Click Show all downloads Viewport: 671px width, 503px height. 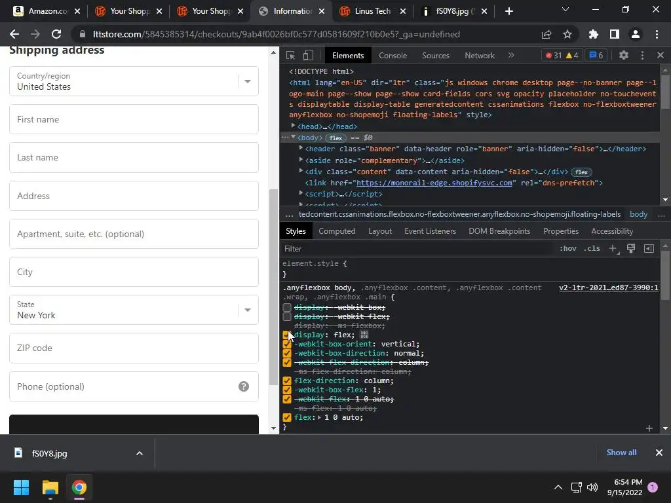[x=621, y=453]
